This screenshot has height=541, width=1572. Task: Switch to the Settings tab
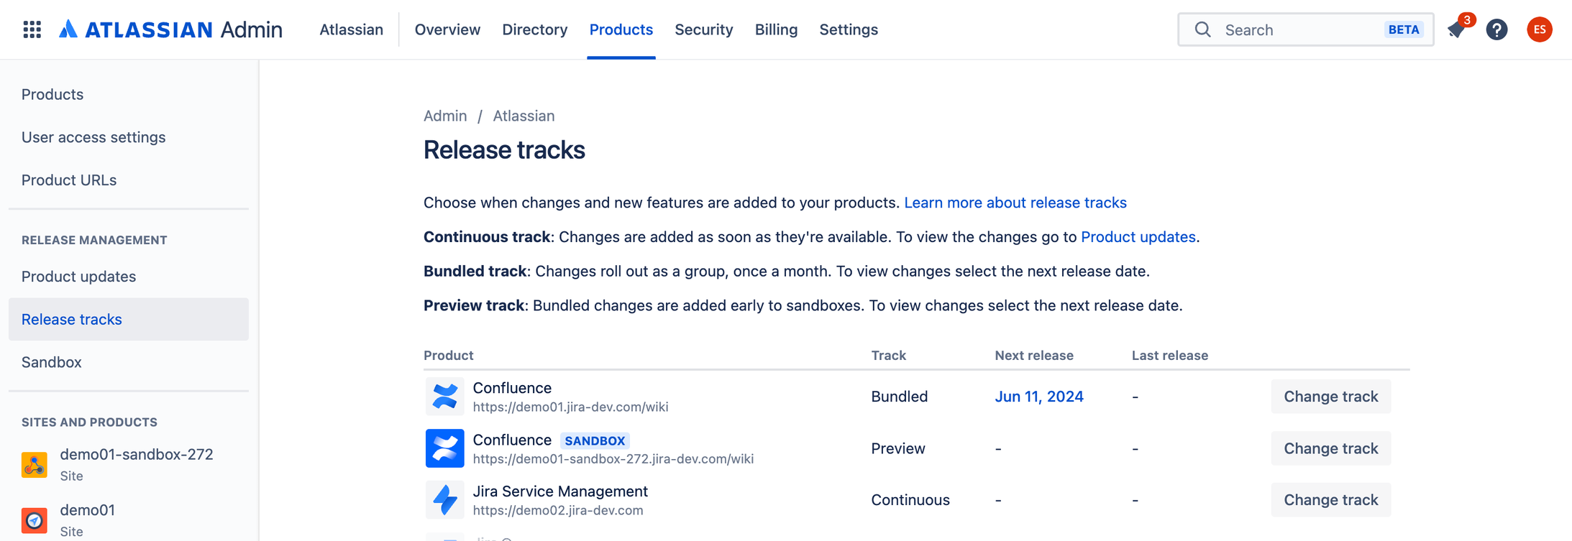849,29
